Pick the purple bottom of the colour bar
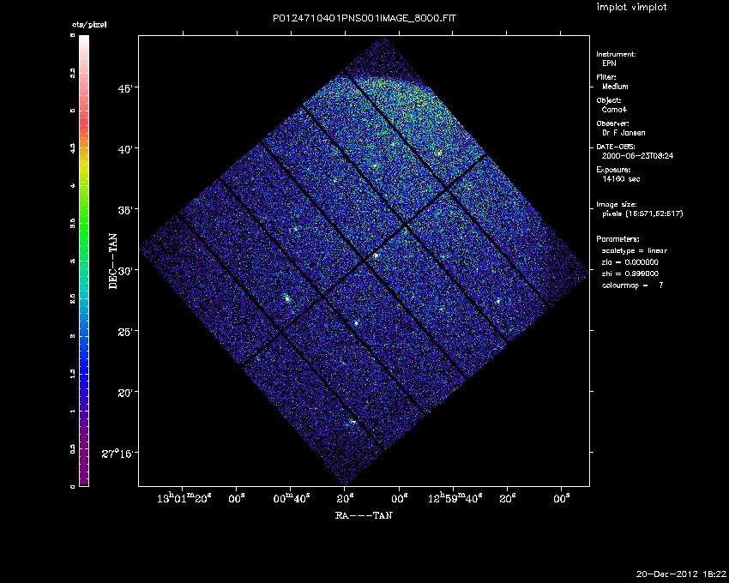 (x=84, y=476)
